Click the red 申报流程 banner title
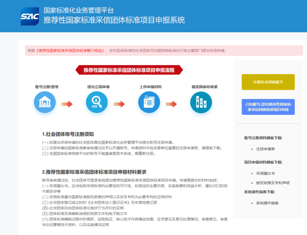Screen dimensions: 307x235 (x=129, y=70)
